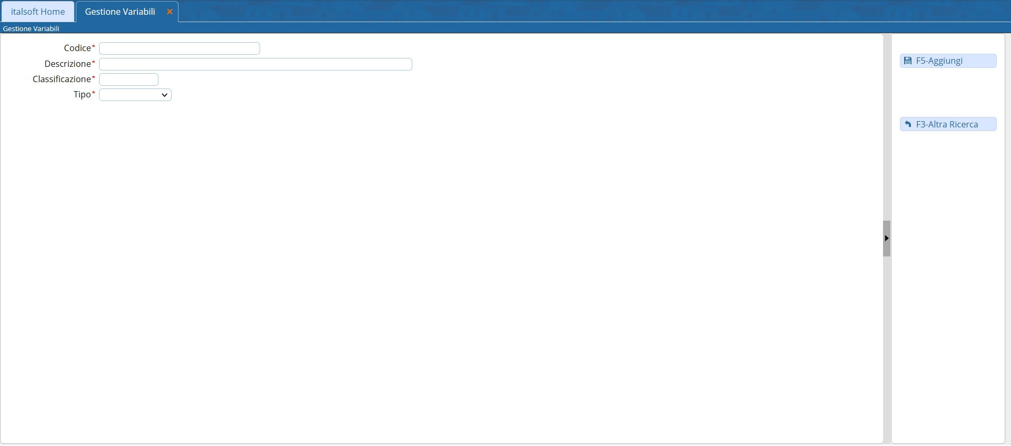Image resolution: width=1011 pixels, height=446 pixels.
Task: Focus the Descrizione text field
Action: pyautogui.click(x=255, y=64)
